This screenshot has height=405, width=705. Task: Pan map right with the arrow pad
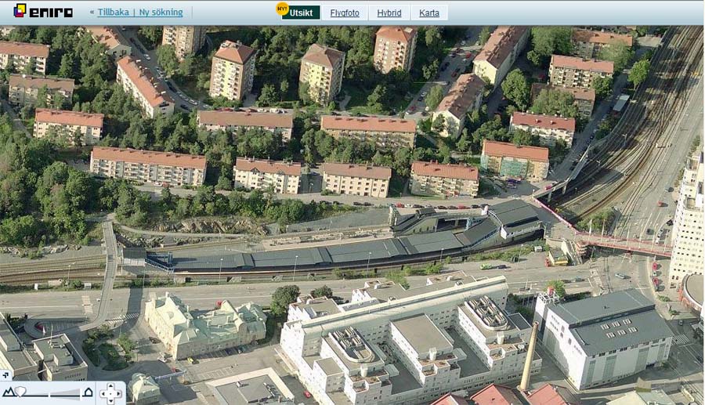[x=118, y=394]
